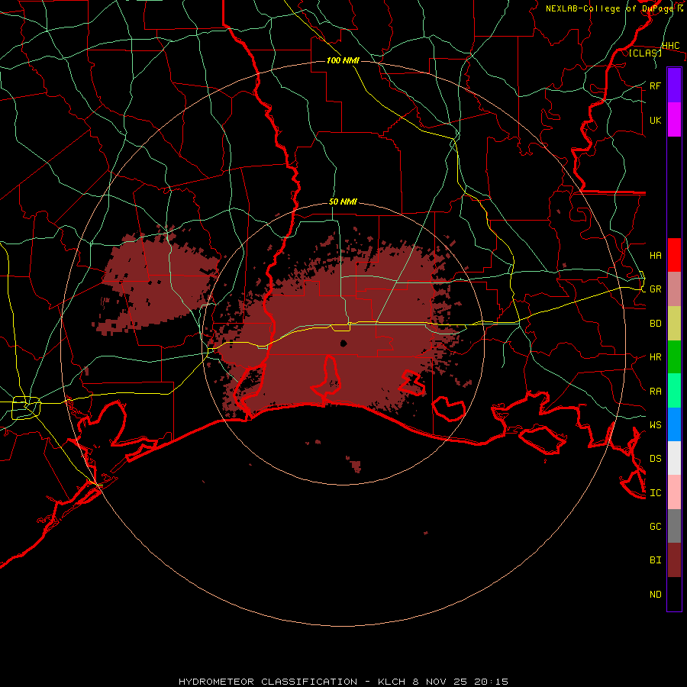Screen dimensions: 687x687
Task: Click the ND black legend swatch
Action: (674, 594)
